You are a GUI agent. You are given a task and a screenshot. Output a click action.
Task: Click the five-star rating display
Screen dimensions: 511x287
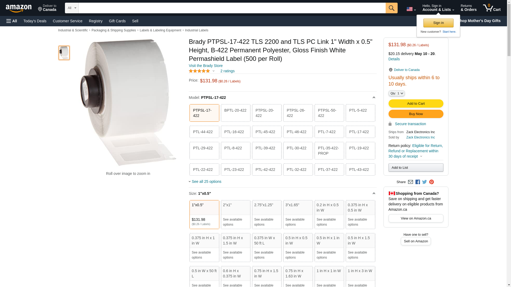(x=199, y=71)
